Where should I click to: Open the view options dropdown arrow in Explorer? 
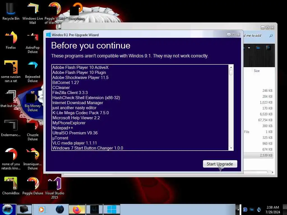click(249, 48)
